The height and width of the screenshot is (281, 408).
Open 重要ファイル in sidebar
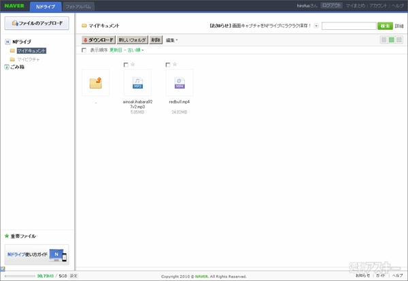pos(23,236)
